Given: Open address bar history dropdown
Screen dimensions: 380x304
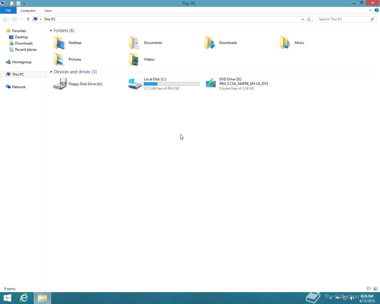Looking at the screenshot, I should 303,19.
